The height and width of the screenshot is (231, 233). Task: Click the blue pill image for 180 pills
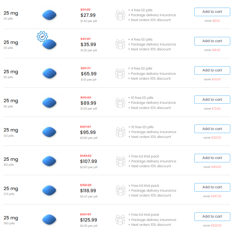[x=49, y=161]
